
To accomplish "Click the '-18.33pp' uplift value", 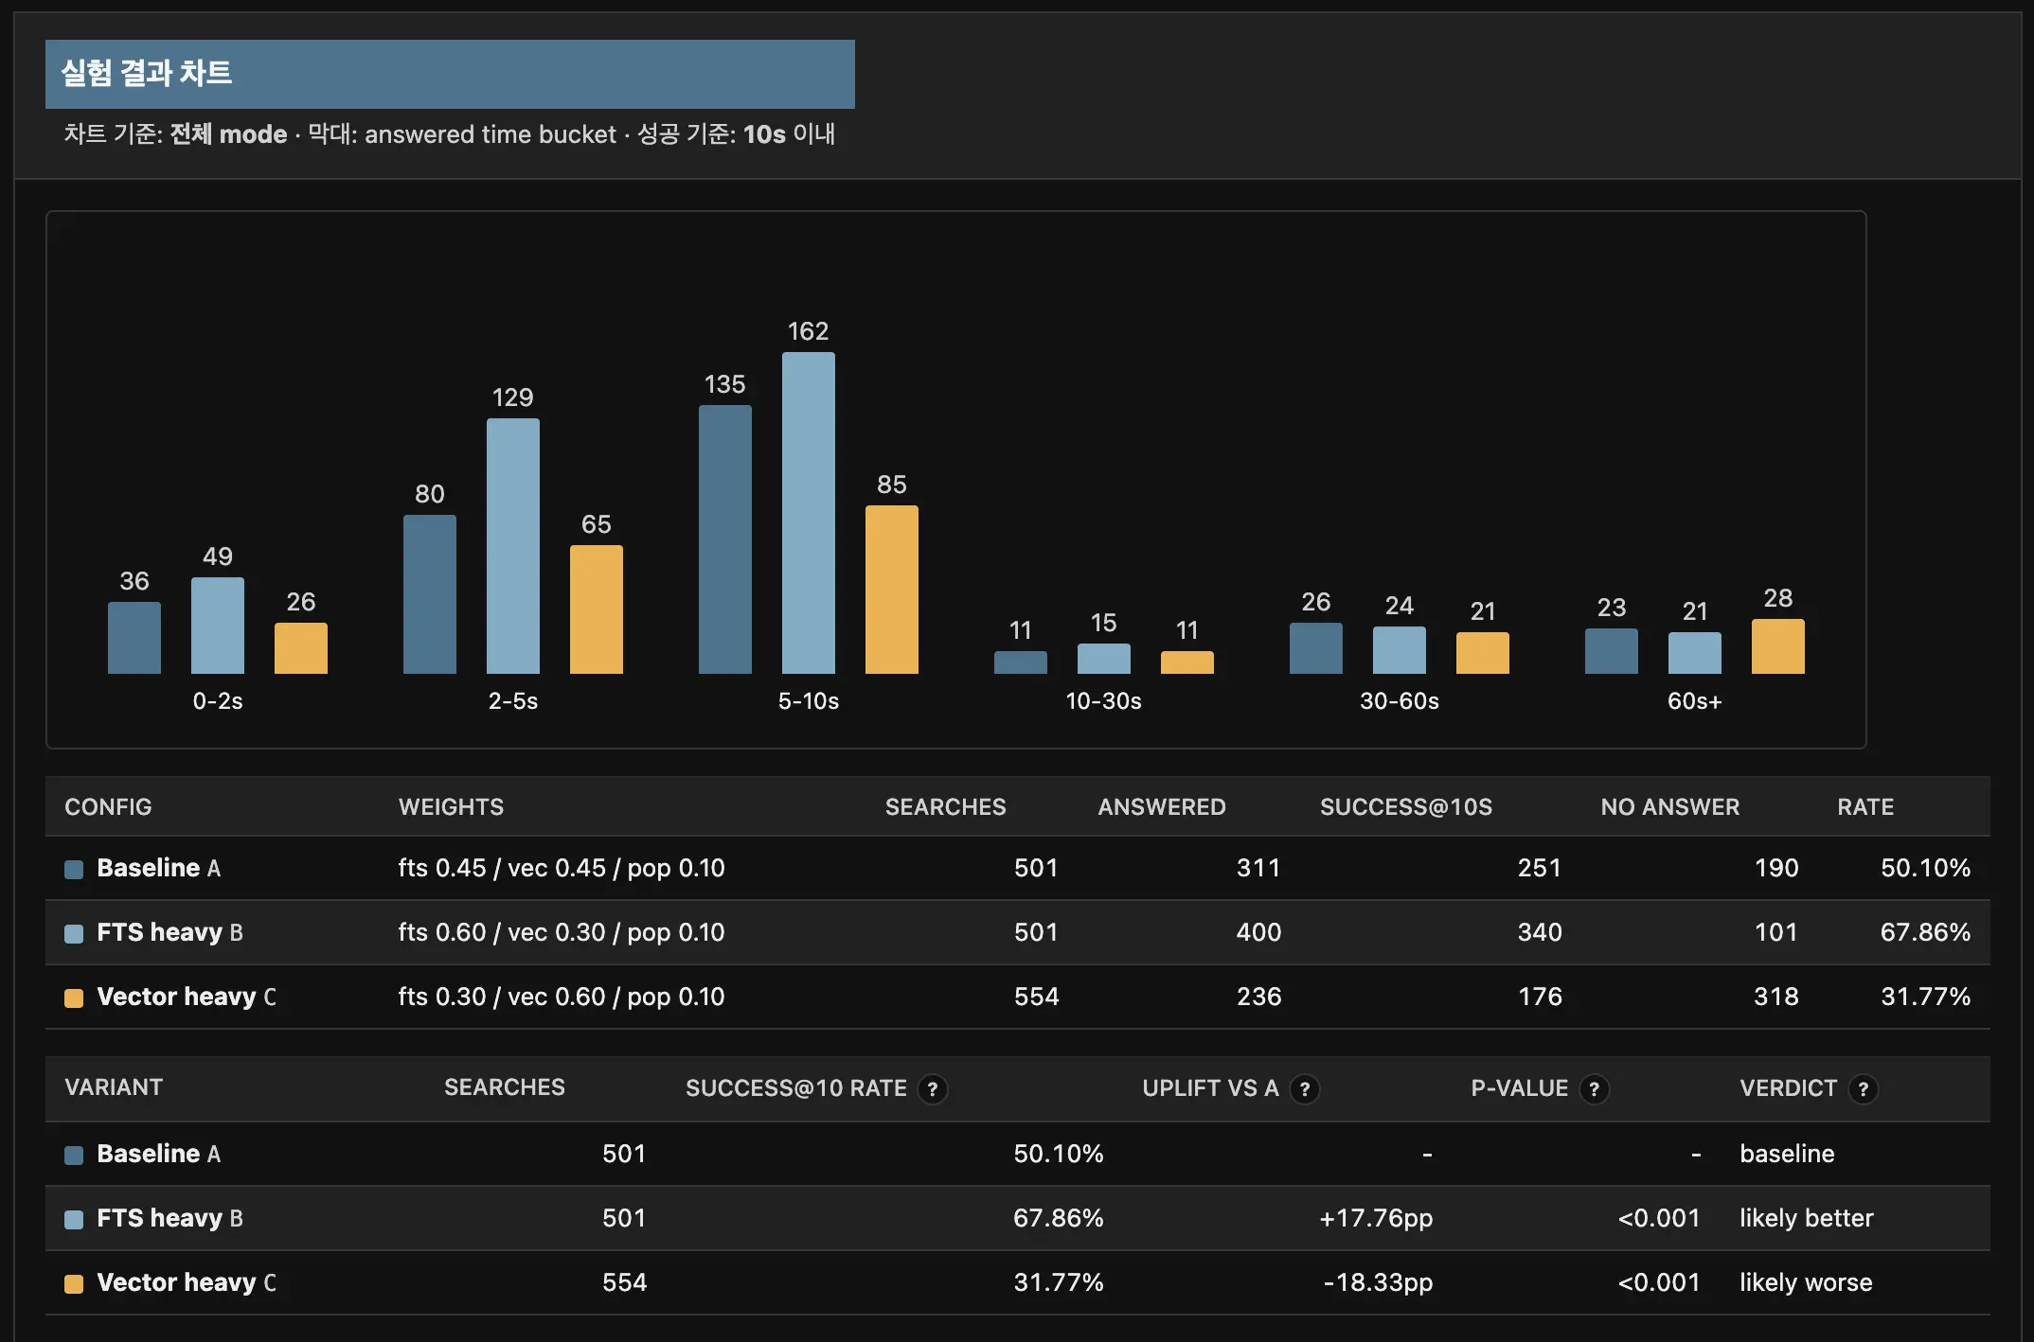I will [1378, 1282].
